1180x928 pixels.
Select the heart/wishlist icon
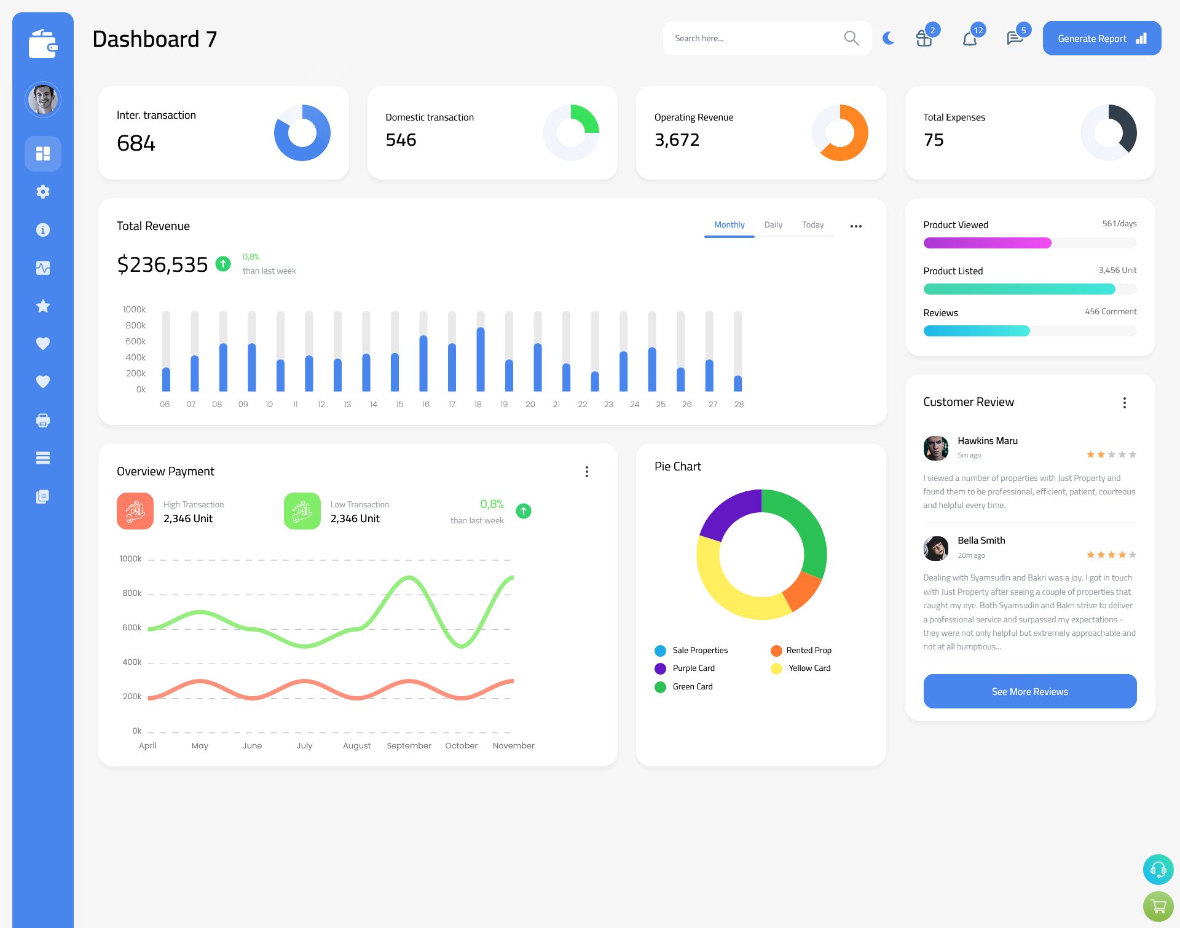pos(43,344)
